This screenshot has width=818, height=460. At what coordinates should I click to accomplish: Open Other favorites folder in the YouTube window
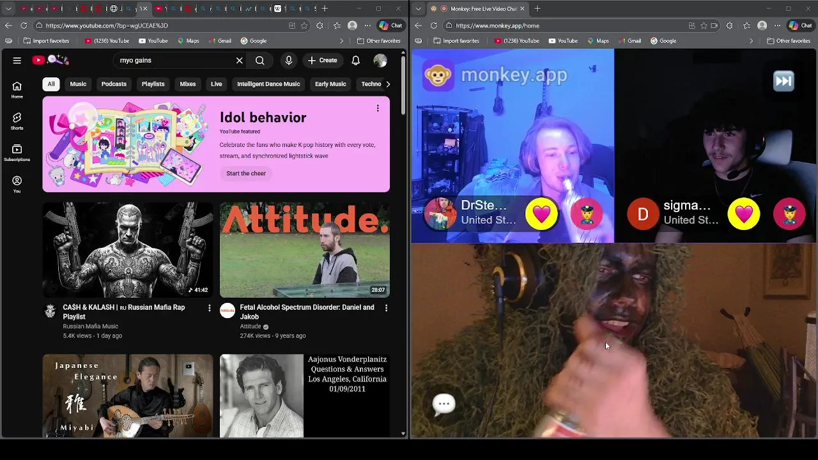[379, 41]
